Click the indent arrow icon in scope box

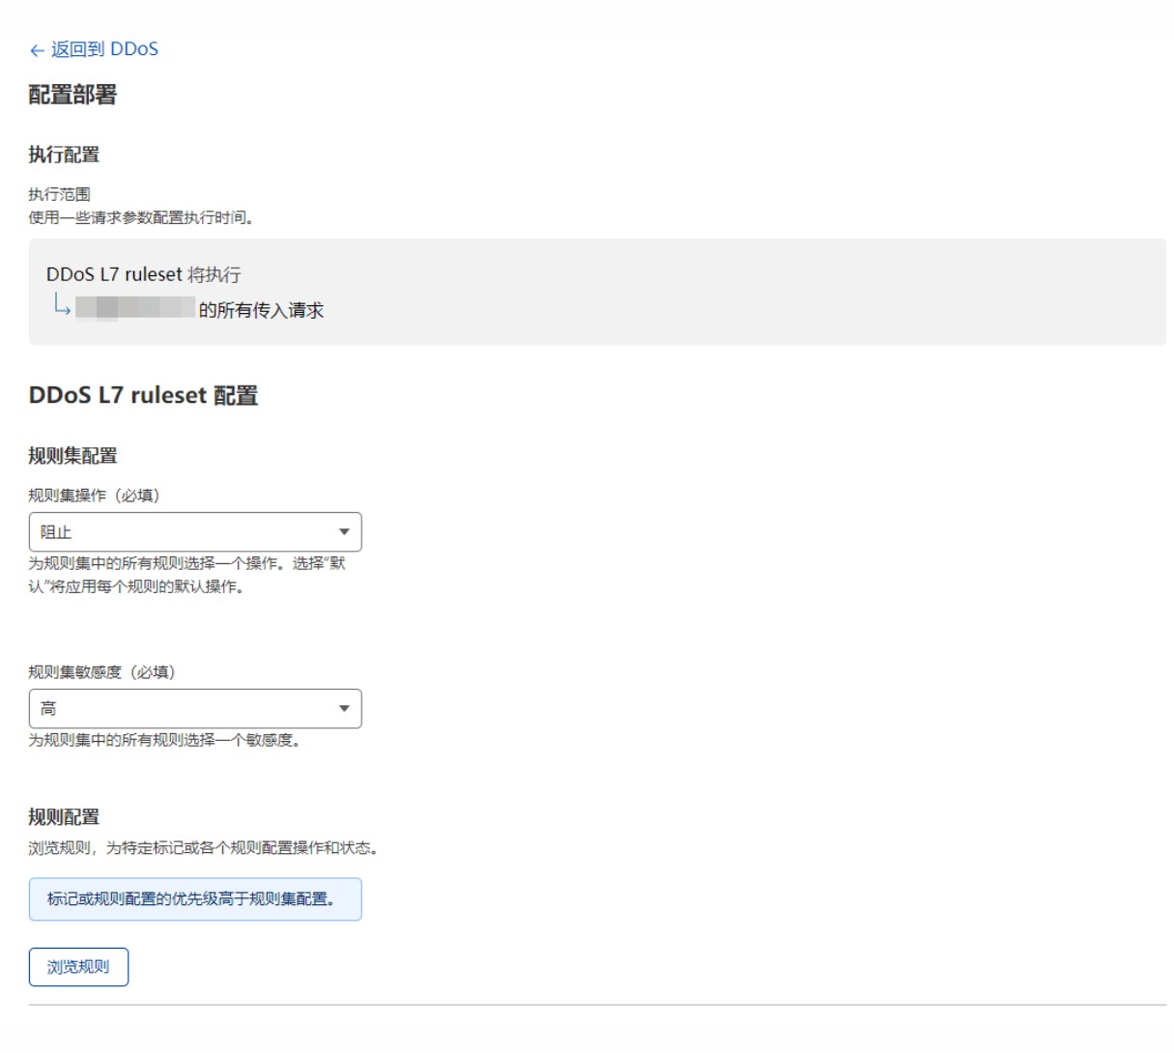pos(61,307)
